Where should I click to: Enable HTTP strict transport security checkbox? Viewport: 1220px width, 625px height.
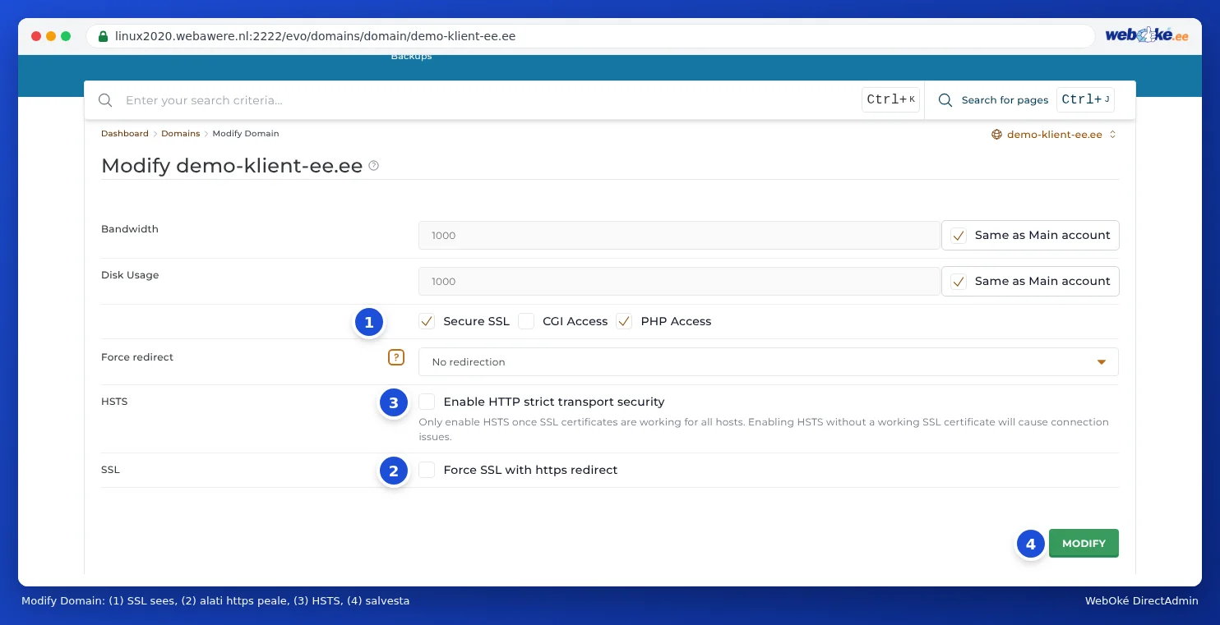click(427, 402)
